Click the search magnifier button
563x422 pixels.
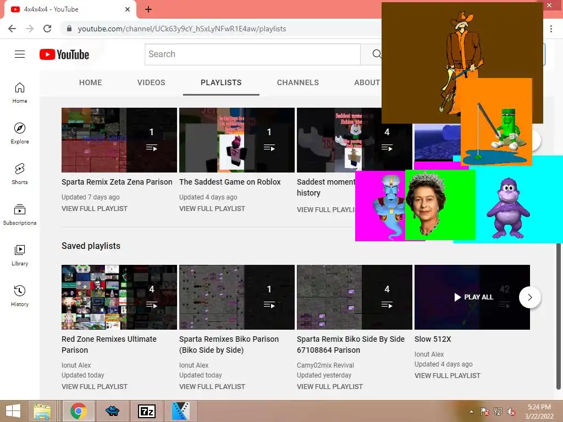pyautogui.click(x=376, y=54)
